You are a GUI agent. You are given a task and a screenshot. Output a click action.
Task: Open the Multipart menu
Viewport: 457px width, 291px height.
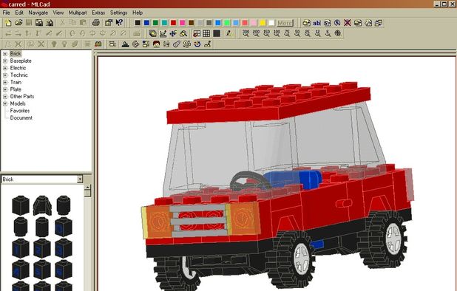point(78,13)
